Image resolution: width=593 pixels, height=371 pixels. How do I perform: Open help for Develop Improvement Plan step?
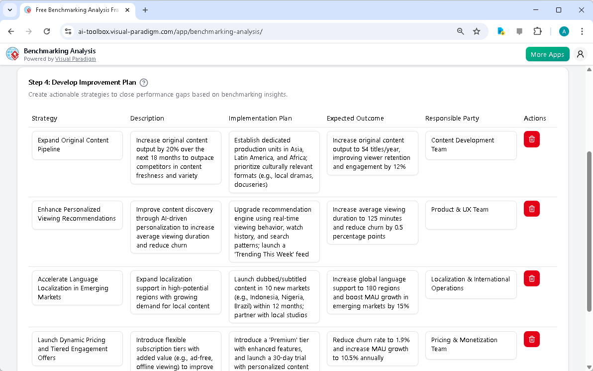(x=144, y=82)
